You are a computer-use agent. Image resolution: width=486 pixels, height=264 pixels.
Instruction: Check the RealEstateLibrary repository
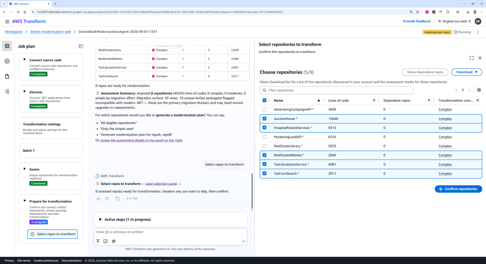pyautogui.click(x=264, y=146)
